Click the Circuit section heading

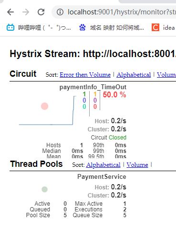click(x=23, y=74)
